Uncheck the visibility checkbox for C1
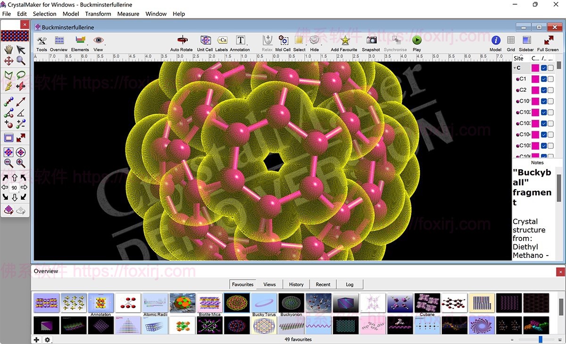 pyautogui.click(x=544, y=79)
